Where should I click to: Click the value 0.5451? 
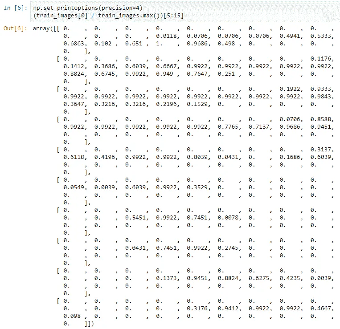tap(135, 218)
